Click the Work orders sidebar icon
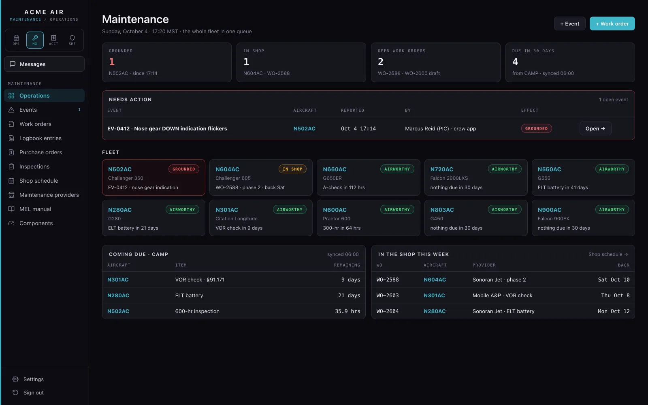Viewport: 648px width, 405px height. [x=11, y=124]
